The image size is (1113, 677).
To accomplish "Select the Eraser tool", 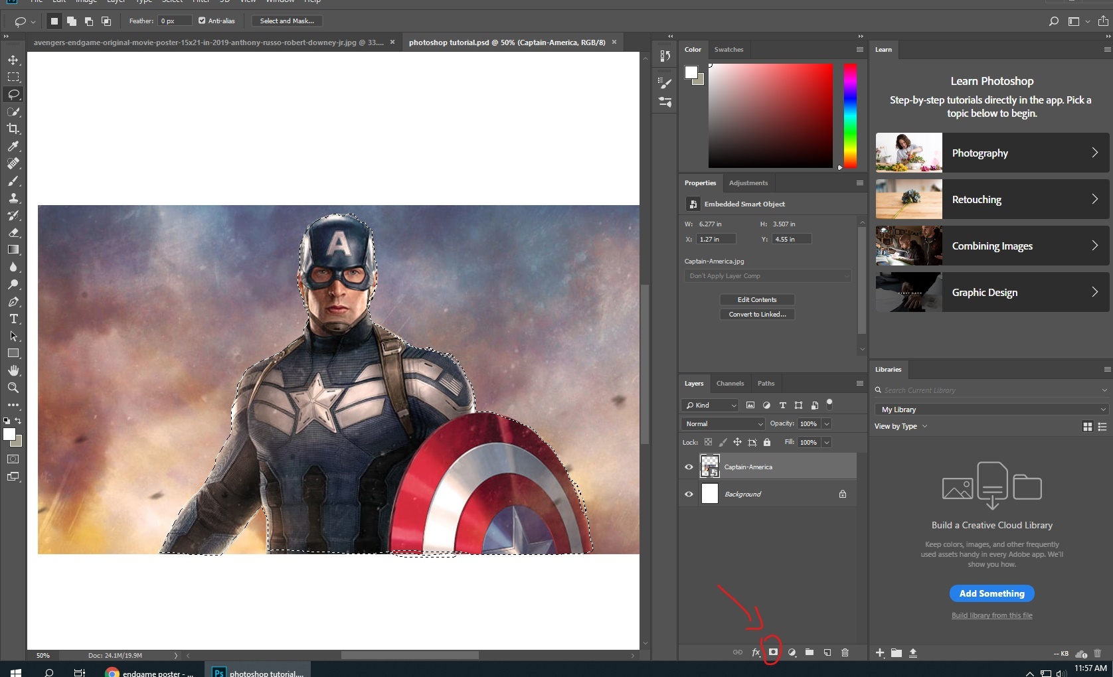I will coord(13,232).
